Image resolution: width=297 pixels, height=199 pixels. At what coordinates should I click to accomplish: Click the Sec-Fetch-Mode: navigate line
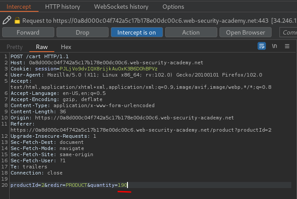click(47, 148)
